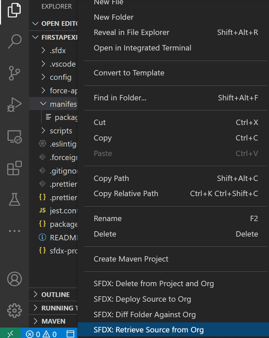
Task: Expand the scripts folder
Action: (x=43, y=131)
